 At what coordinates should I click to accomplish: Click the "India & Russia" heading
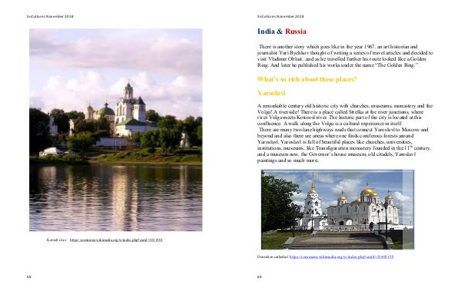[282, 31]
